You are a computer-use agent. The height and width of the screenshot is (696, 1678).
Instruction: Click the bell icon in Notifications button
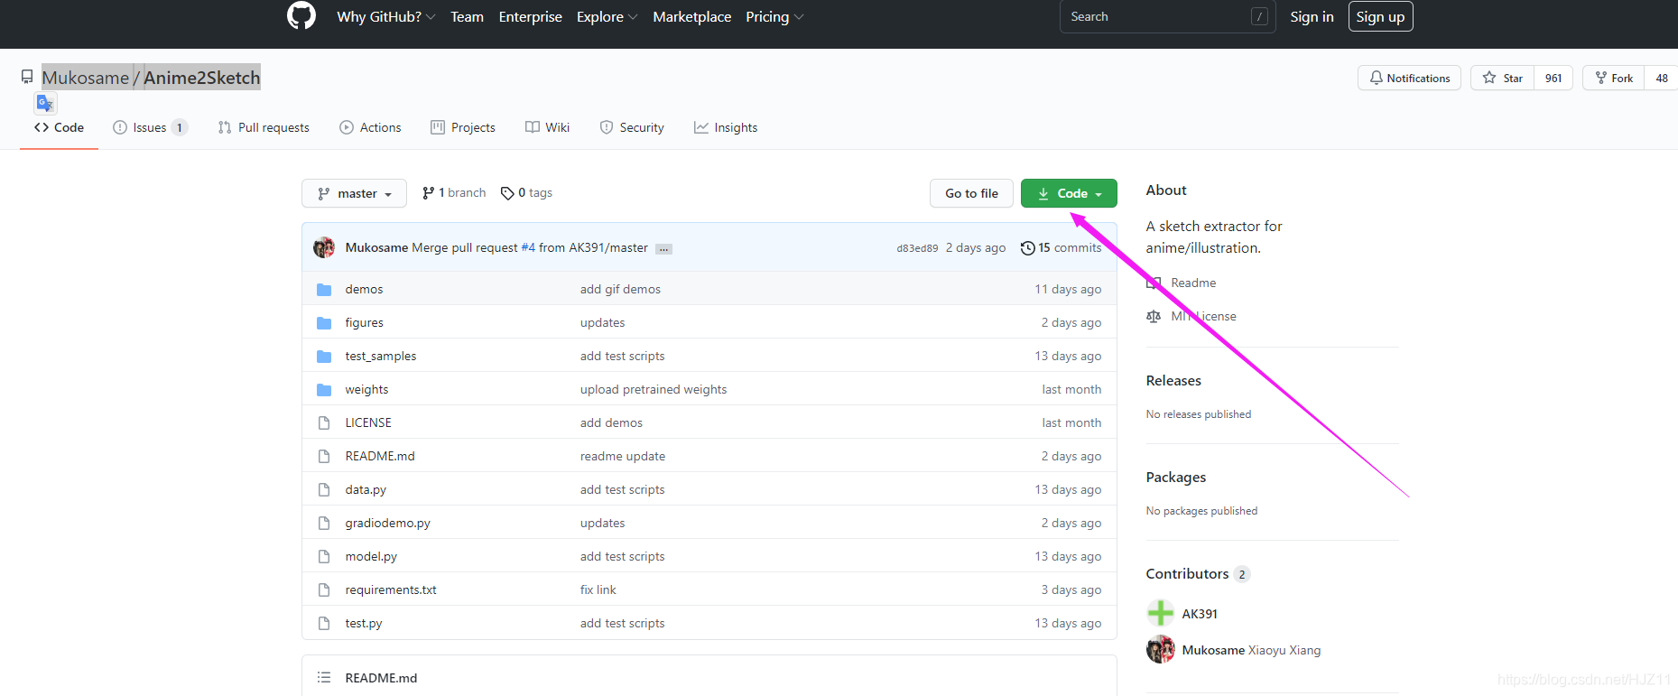tap(1376, 78)
